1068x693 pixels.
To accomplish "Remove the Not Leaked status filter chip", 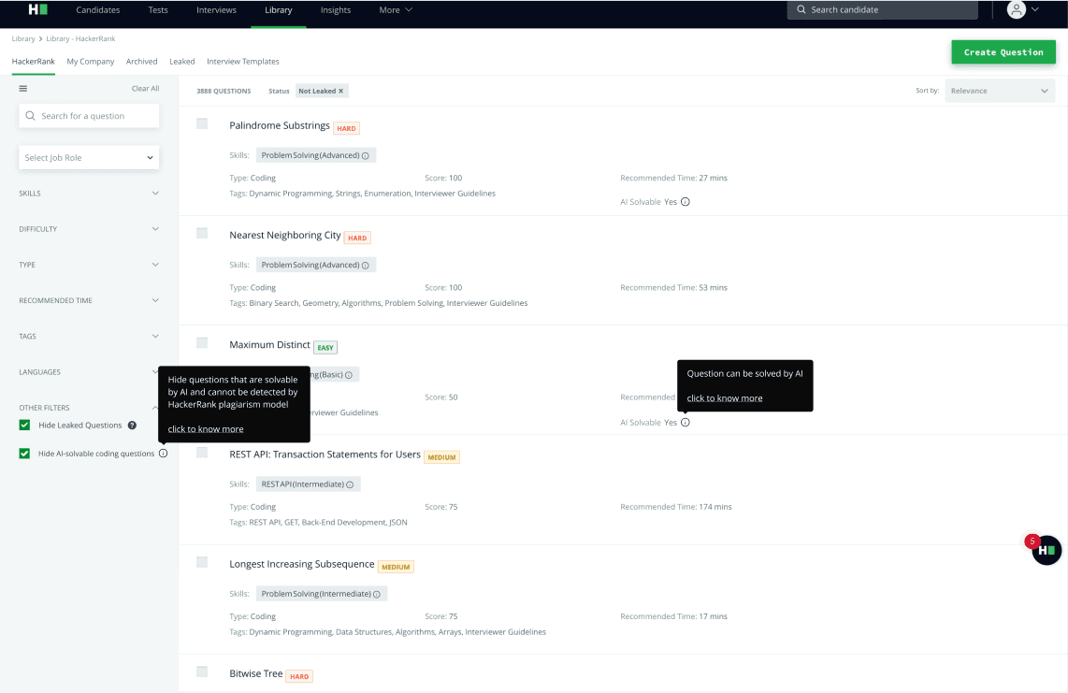I will (341, 92).
